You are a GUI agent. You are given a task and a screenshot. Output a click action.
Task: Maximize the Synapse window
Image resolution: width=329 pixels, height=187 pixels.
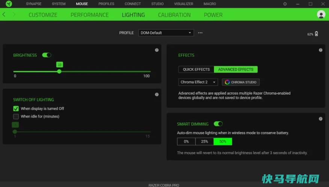(x=311, y=4)
